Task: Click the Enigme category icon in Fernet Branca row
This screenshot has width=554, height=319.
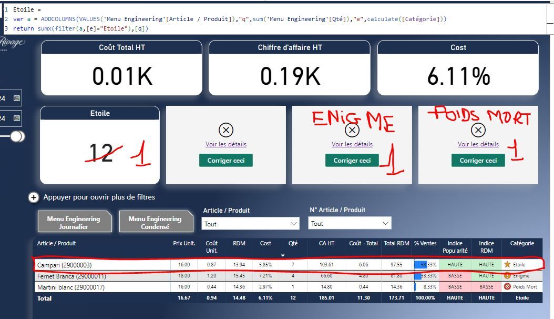Action: [x=507, y=275]
